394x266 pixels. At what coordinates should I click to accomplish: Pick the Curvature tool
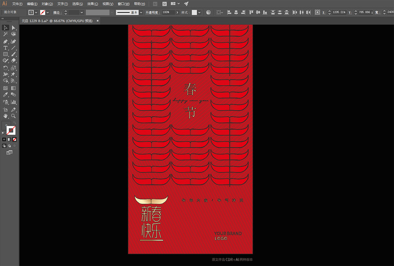click(14, 41)
